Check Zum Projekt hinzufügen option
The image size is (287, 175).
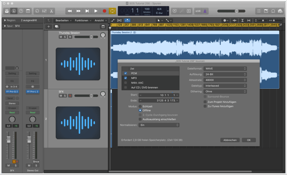205,102
